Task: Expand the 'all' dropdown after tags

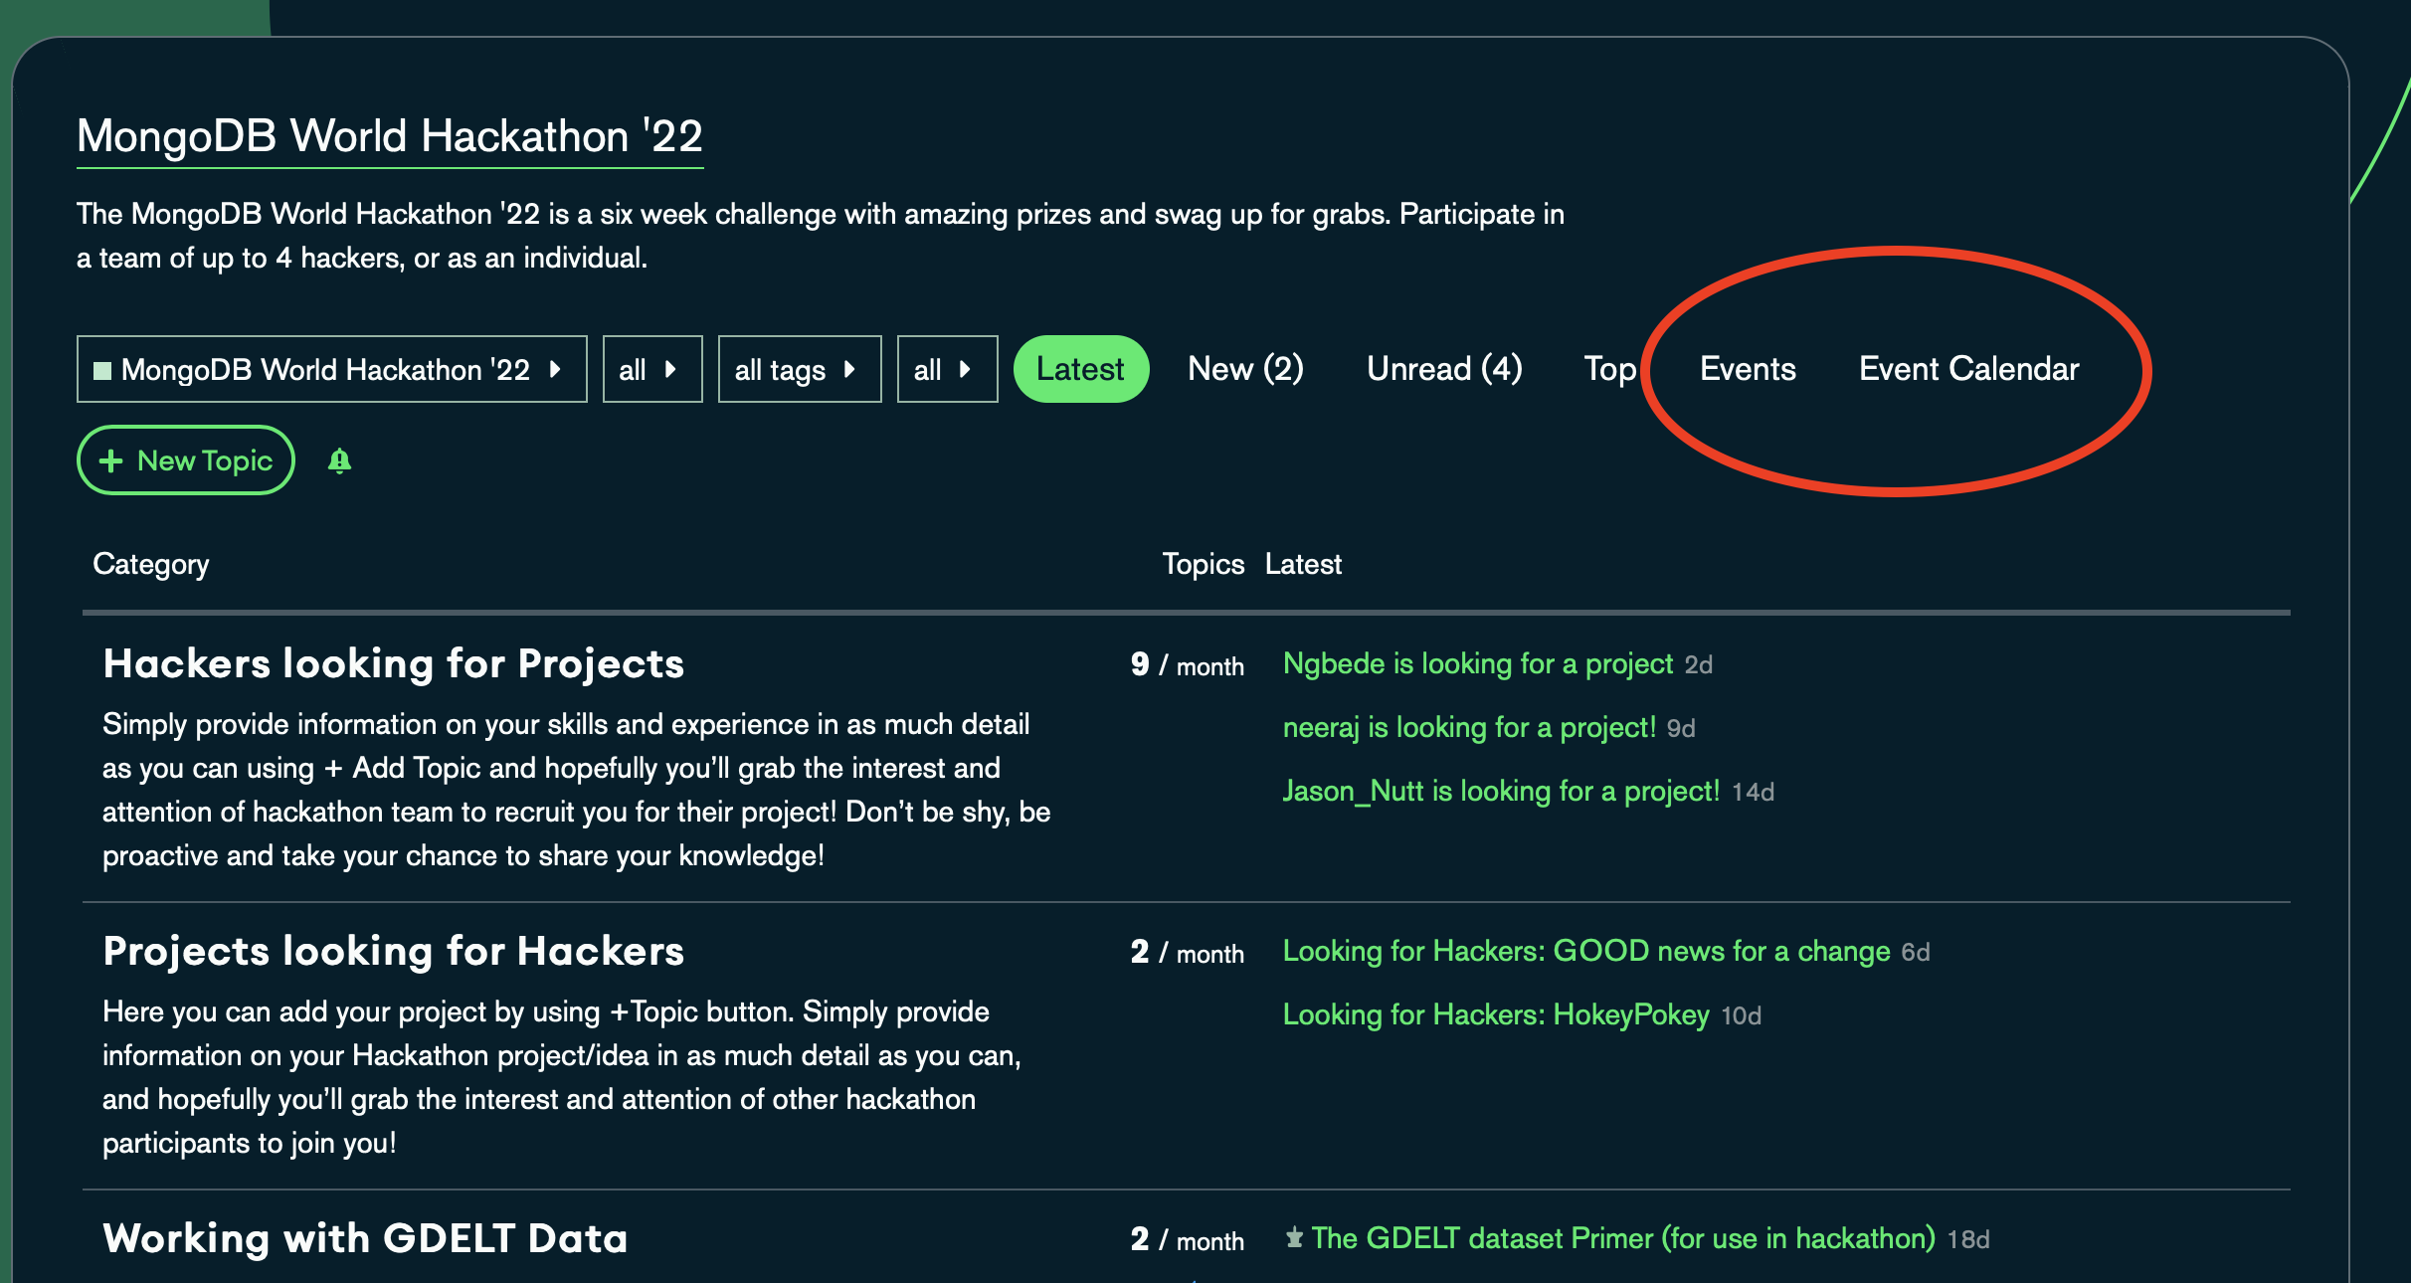Action: click(x=946, y=369)
